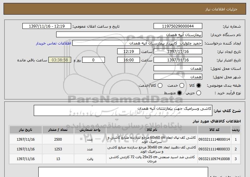This screenshot has width=250, height=177.
Task: Click quantity cell 13
Action: [58, 159]
